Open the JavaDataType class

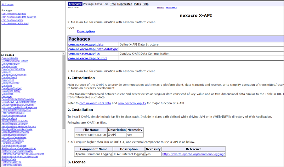(10, 118)
